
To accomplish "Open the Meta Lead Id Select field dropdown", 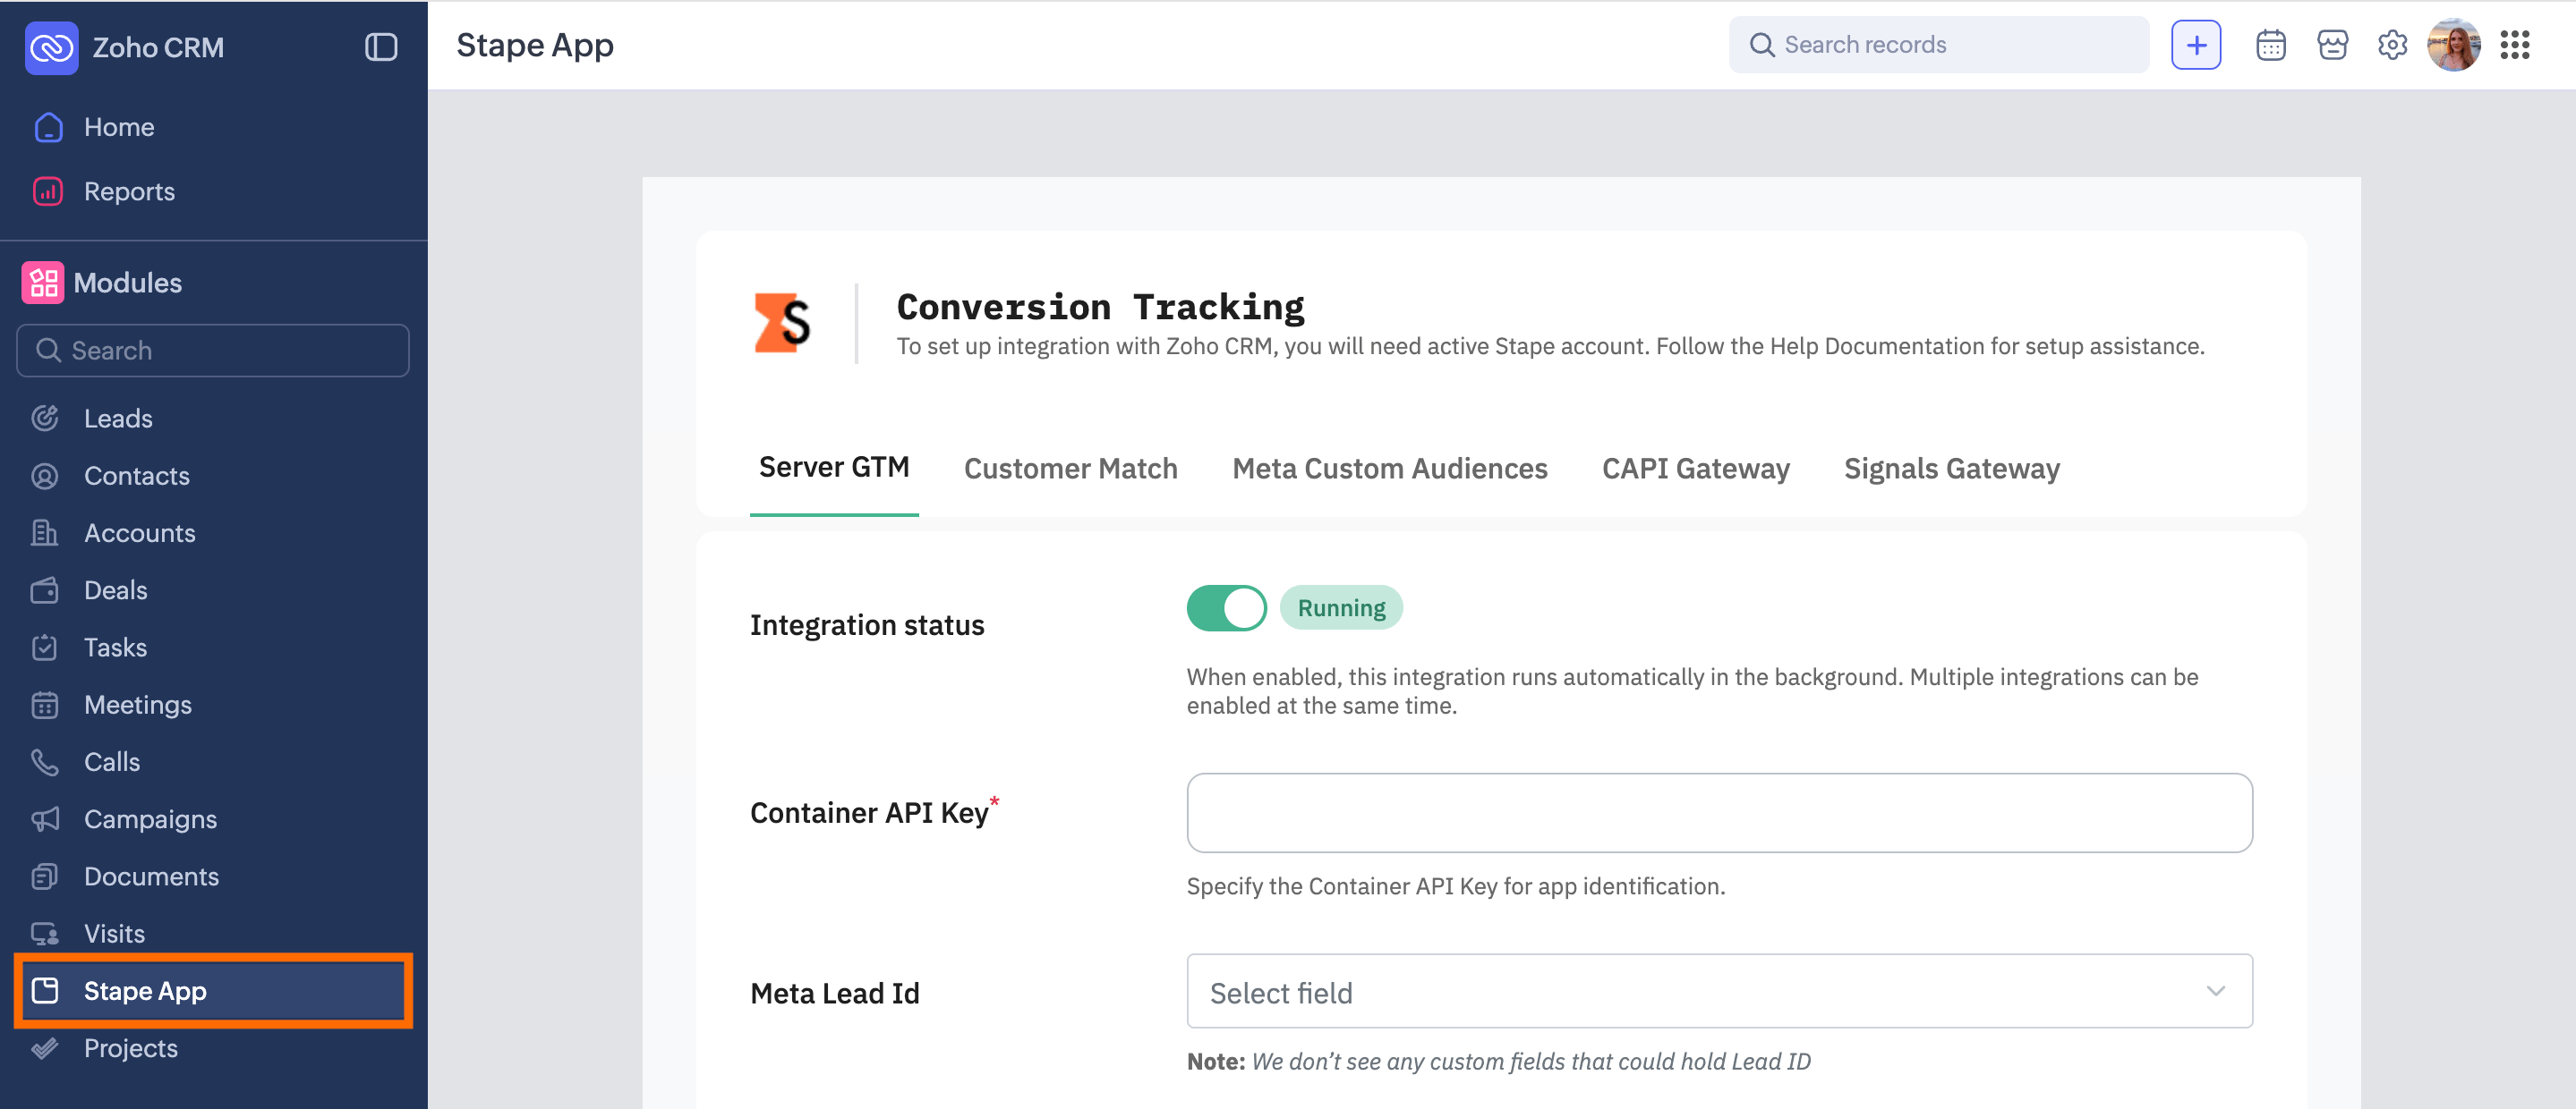I will pos(1719,991).
